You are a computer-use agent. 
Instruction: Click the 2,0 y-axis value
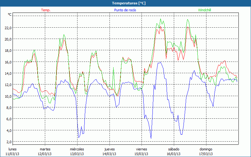pyautogui.click(x=9, y=142)
